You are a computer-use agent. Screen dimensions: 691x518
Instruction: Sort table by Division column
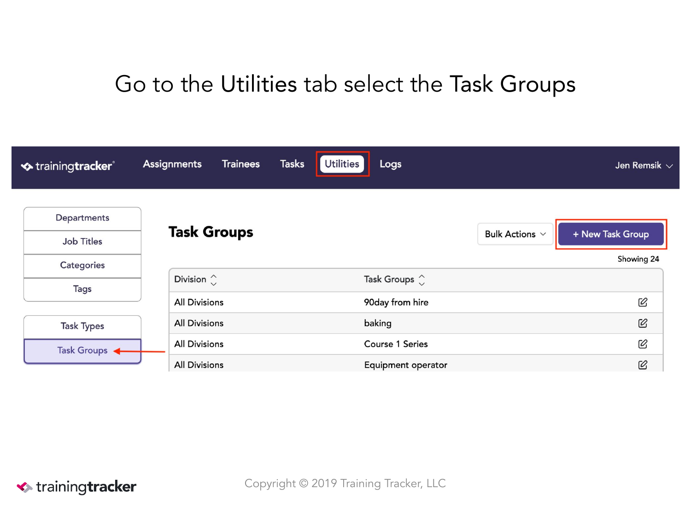point(213,279)
